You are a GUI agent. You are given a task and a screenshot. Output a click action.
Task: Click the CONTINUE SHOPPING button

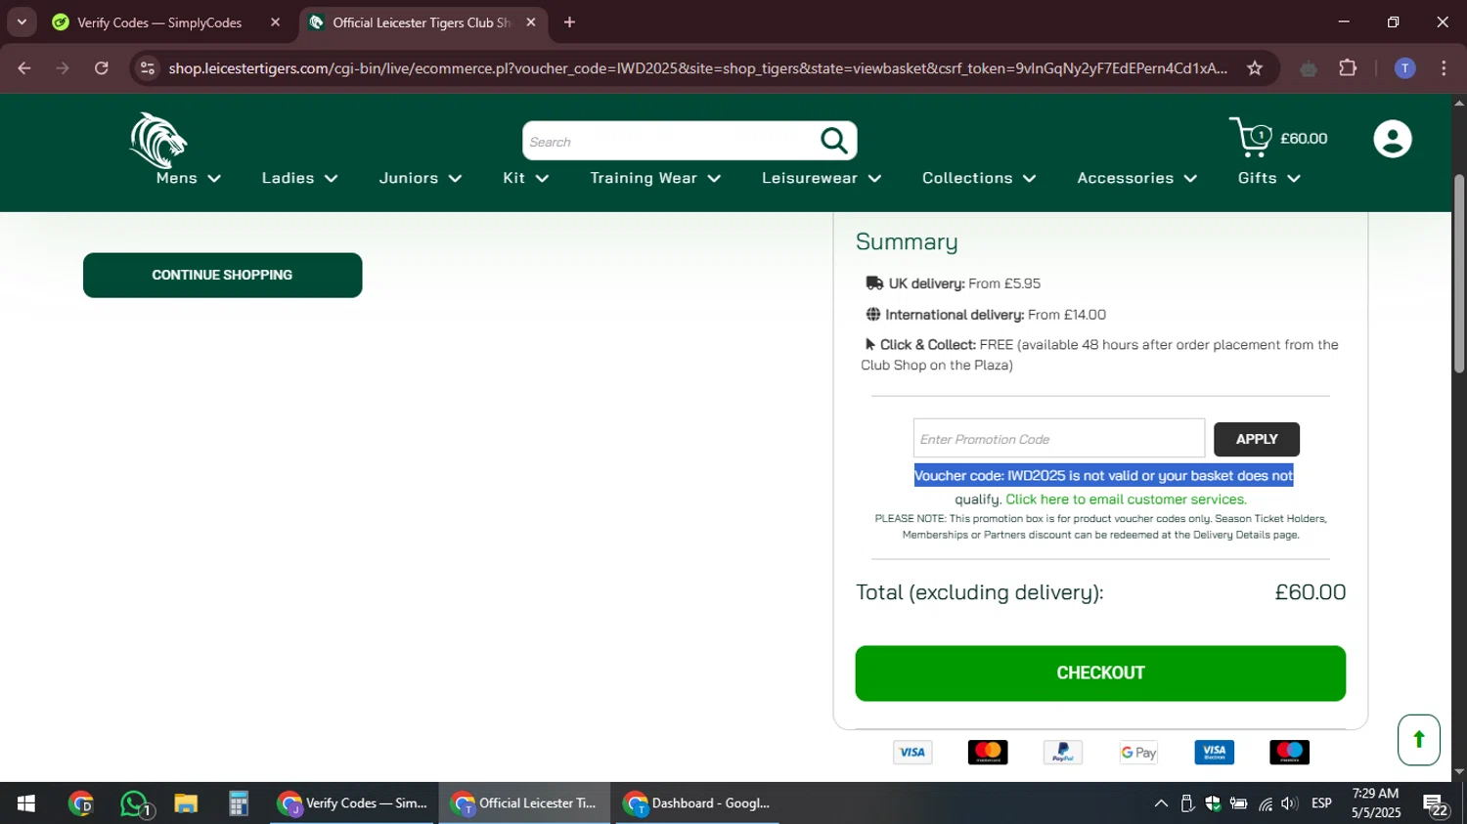pyautogui.click(x=223, y=275)
